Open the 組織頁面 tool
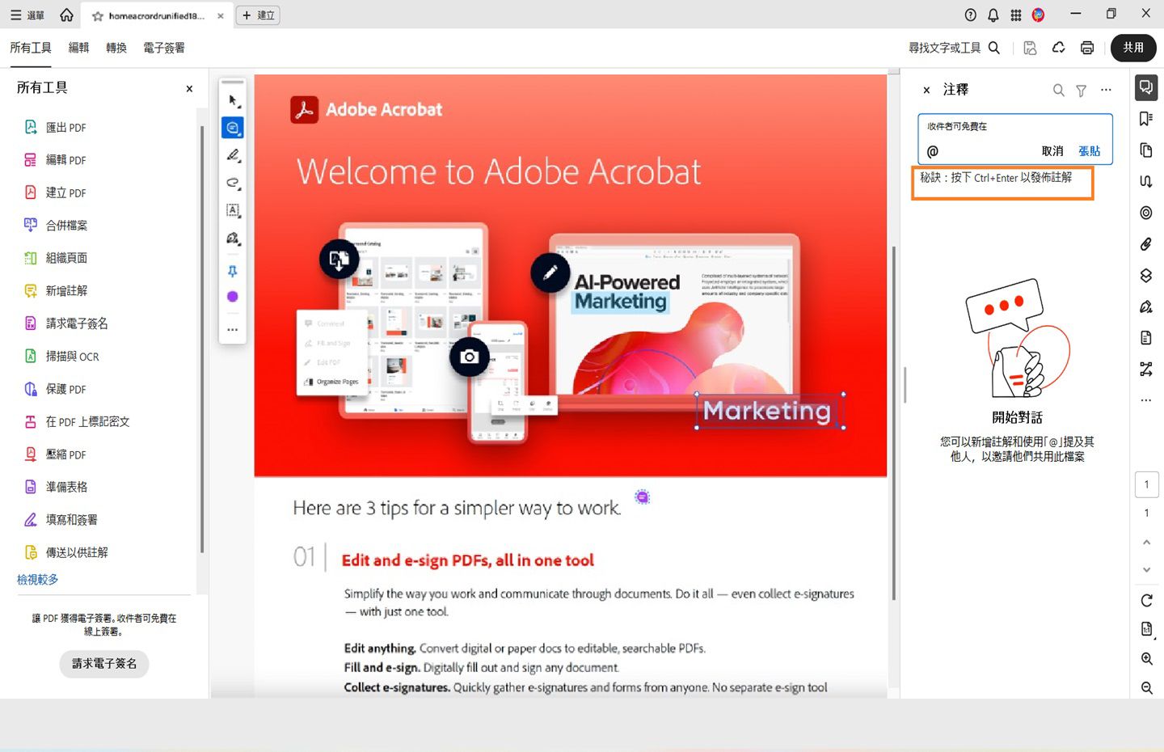The height and width of the screenshot is (752, 1164). [x=56, y=258]
